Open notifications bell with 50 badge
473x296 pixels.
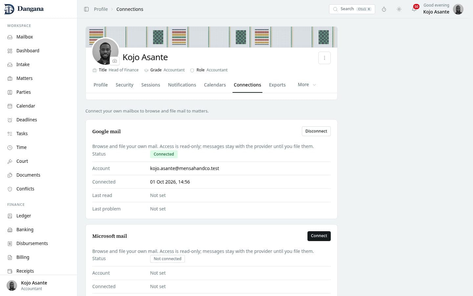(x=414, y=9)
